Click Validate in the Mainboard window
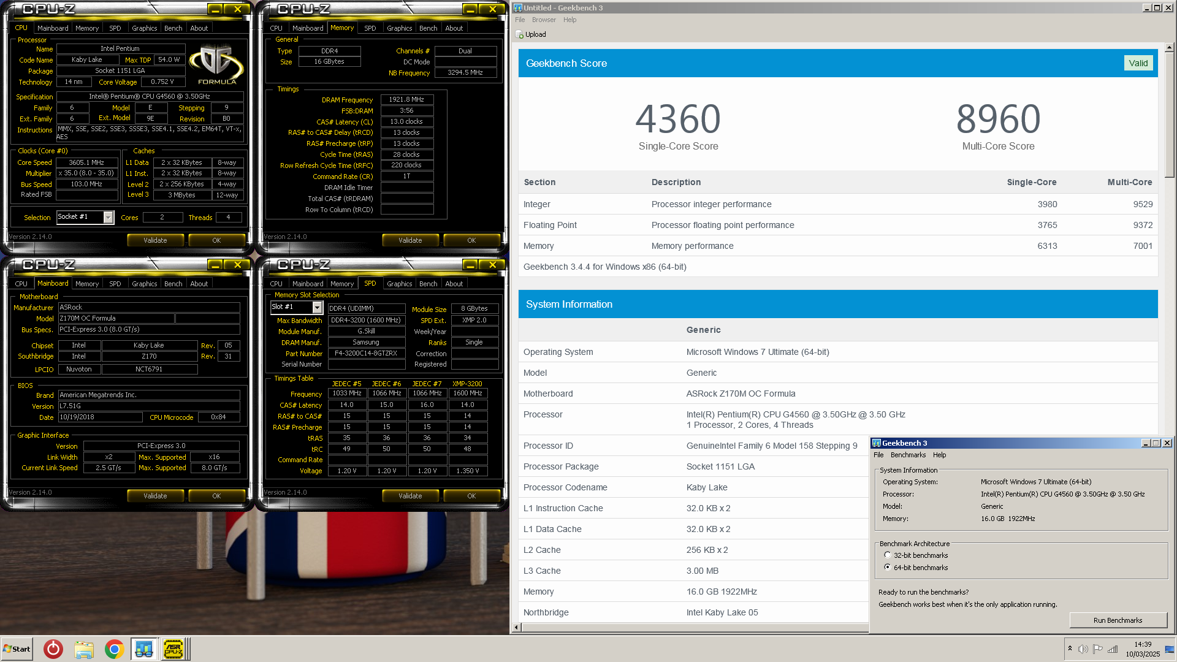The width and height of the screenshot is (1177, 662). 155,496
